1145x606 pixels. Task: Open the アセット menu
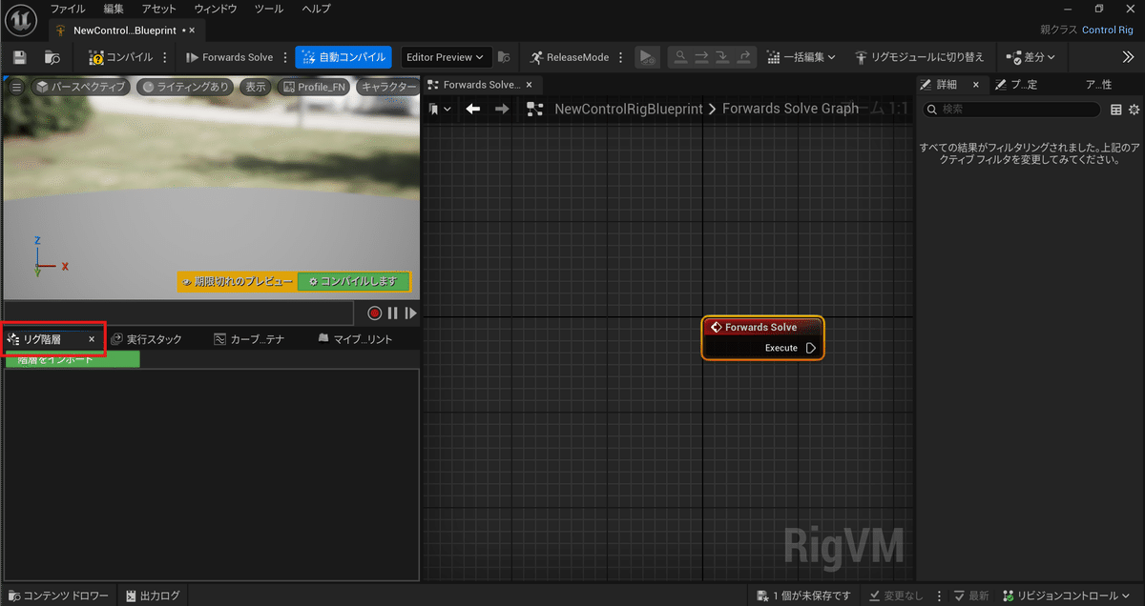[159, 9]
